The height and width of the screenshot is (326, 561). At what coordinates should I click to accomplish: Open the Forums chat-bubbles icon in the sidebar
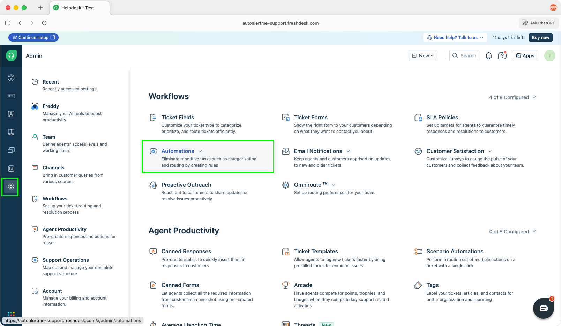pos(11,150)
